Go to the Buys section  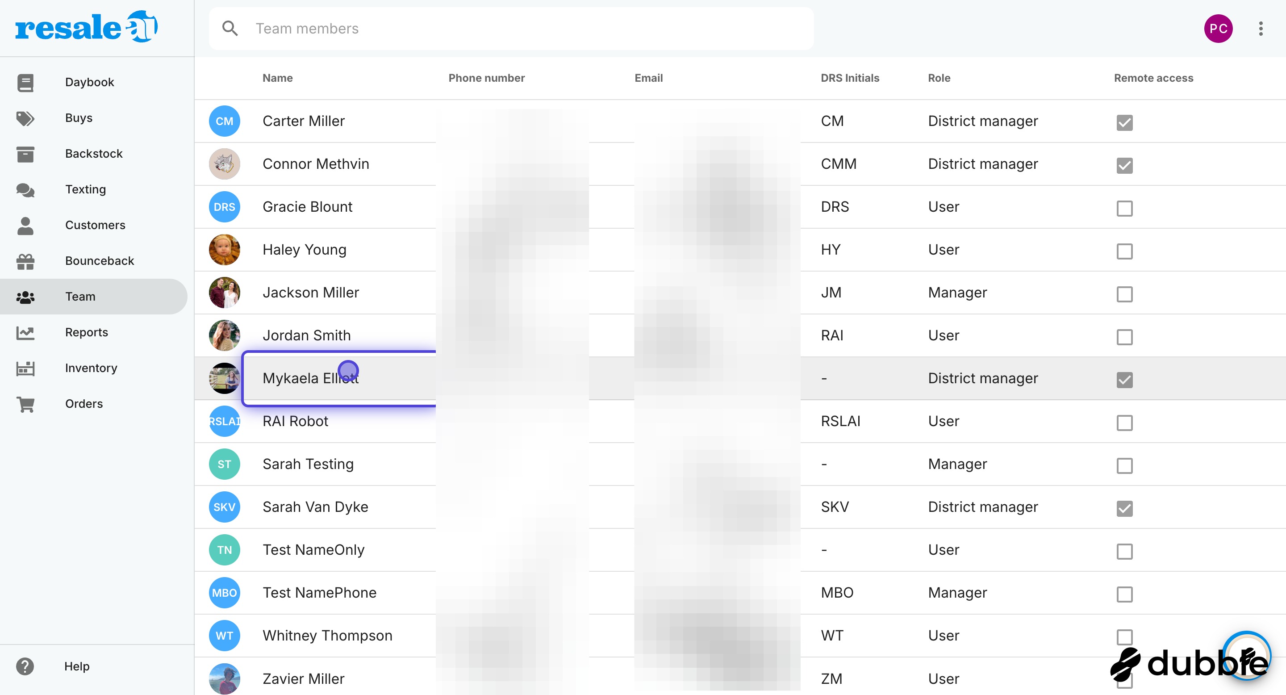click(93, 118)
